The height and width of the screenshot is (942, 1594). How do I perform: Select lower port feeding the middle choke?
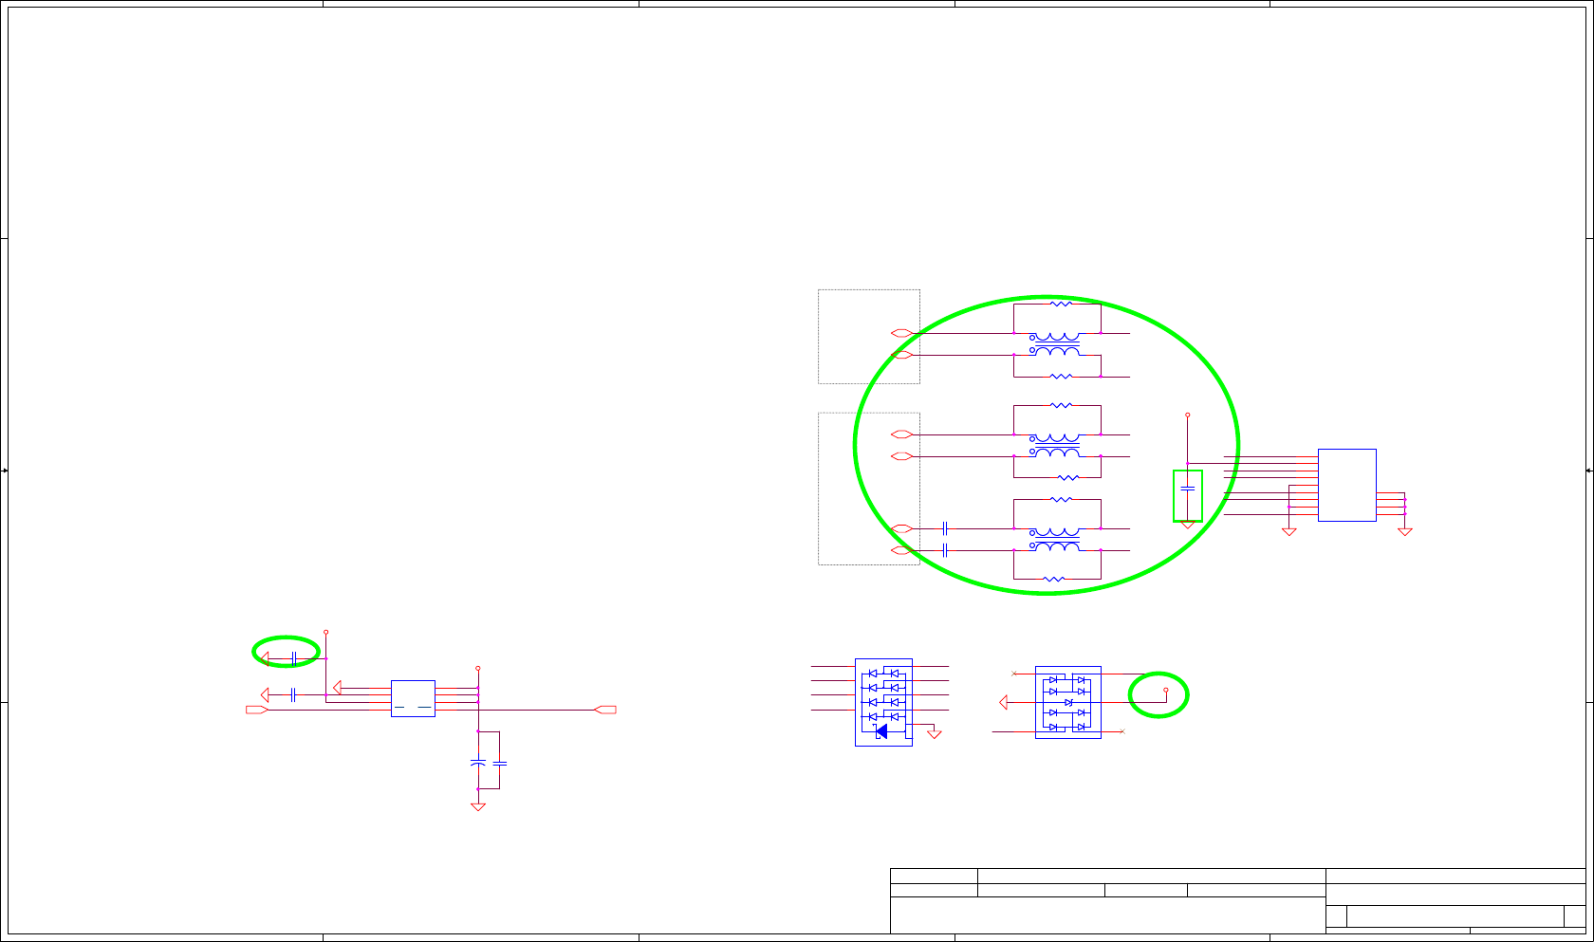[902, 456]
